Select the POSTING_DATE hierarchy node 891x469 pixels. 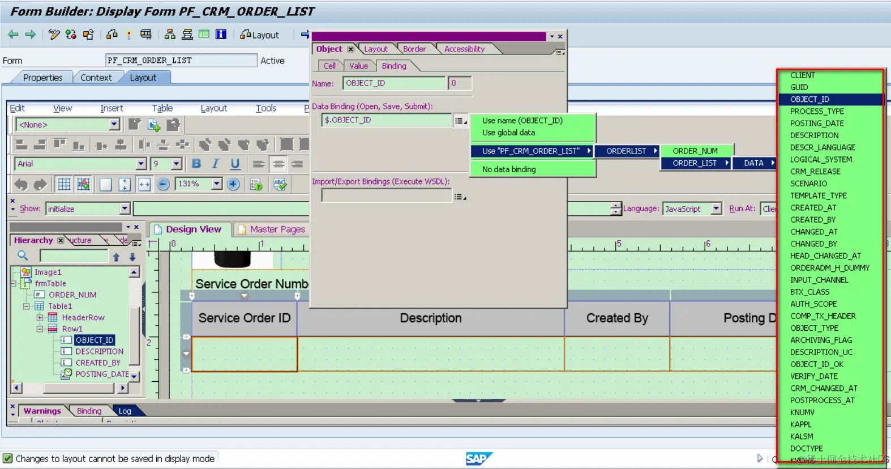click(102, 374)
